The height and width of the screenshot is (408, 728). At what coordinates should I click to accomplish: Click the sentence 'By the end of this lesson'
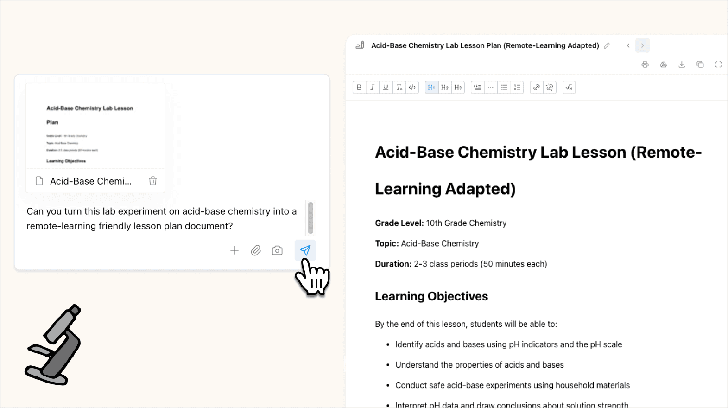coord(466,324)
